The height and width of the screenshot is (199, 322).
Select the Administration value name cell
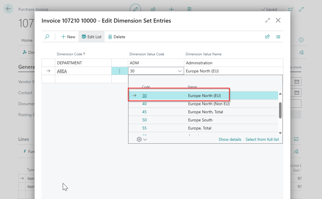coord(233,63)
